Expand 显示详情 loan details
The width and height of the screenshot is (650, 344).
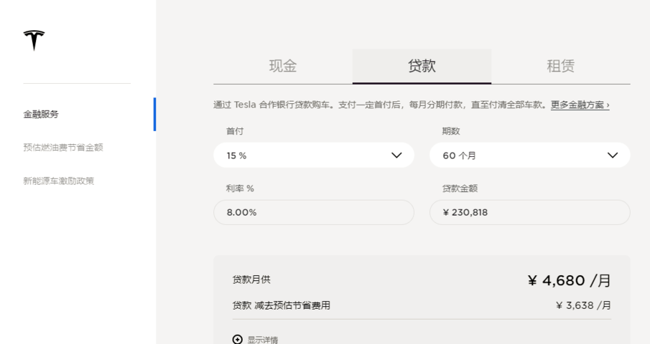(262, 340)
